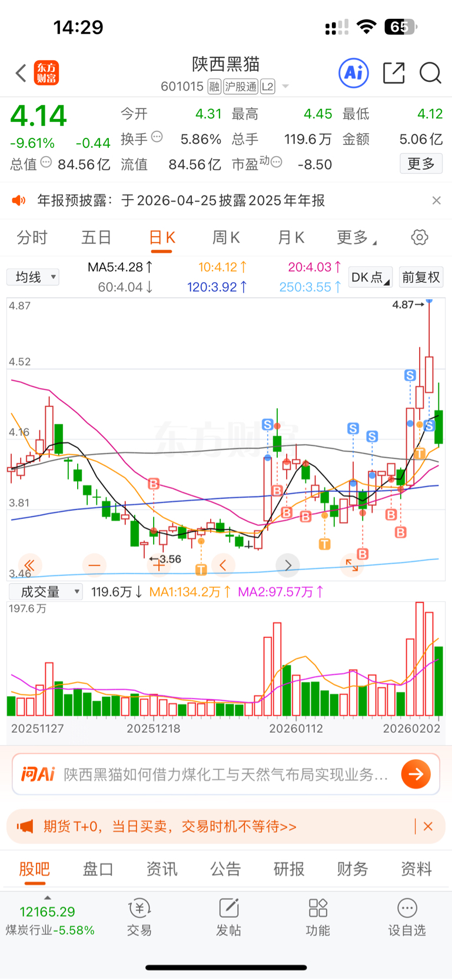
Task: Jump chart to earliest with double-left arrow
Action: pyautogui.click(x=29, y=565)
